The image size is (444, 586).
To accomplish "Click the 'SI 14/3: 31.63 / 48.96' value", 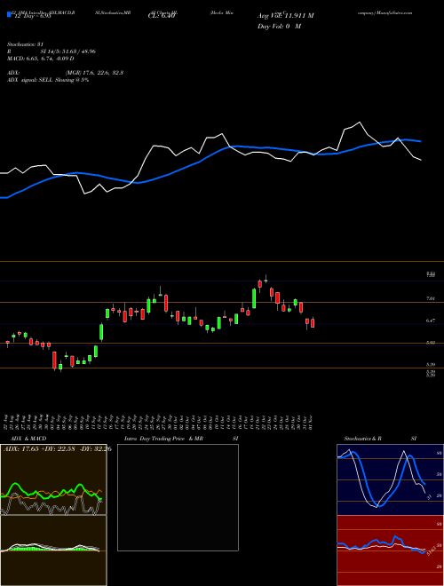I will 68,51.
